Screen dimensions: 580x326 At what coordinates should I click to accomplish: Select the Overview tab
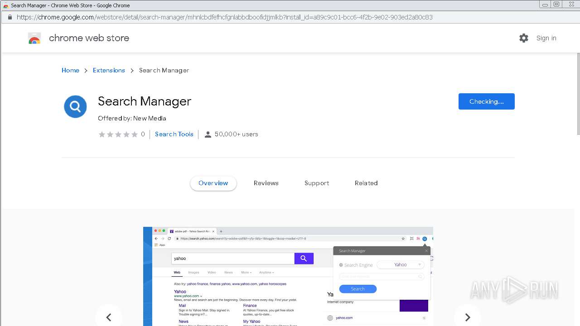point(213,183)
